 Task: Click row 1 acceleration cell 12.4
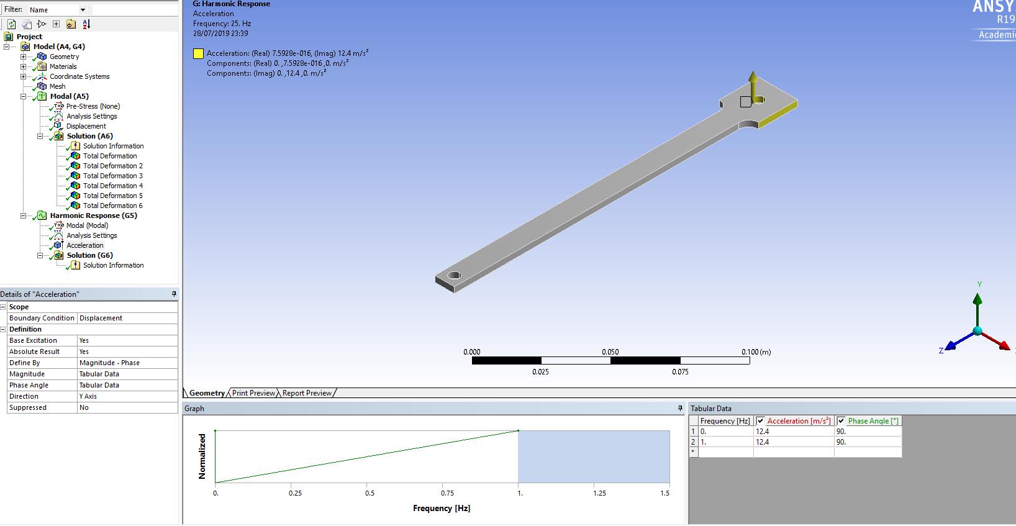click(x=794, y=431)
